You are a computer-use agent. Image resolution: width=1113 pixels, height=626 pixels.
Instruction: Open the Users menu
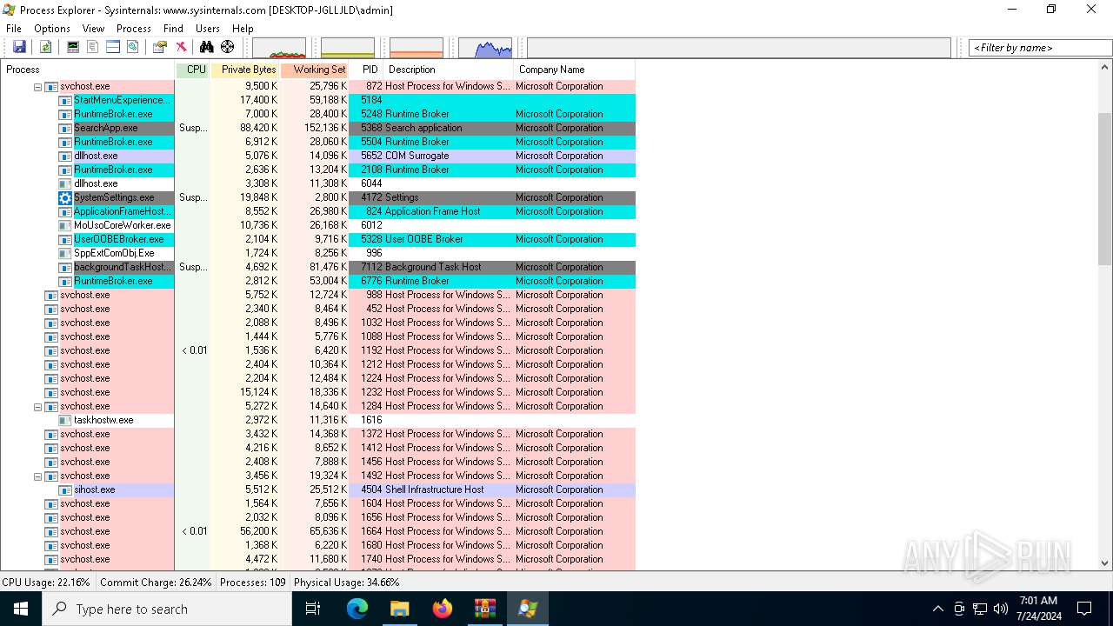pos(208,29)
